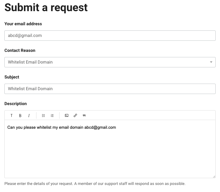Click the 'Submit a request' heading
Image resolution: width=220 pixels, height=192 pixels.
[x=46, y=8]
